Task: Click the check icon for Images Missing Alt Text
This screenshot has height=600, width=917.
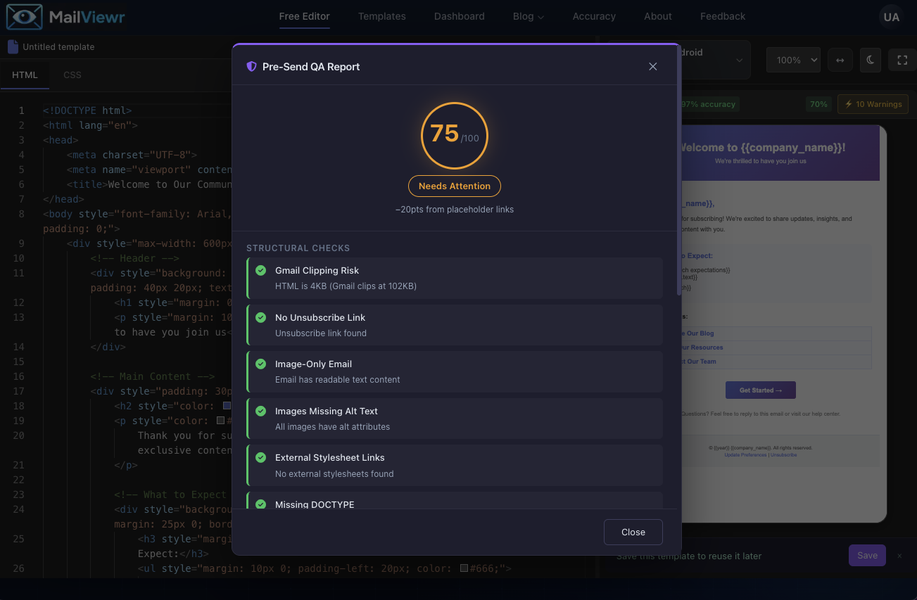Action: 261,411
